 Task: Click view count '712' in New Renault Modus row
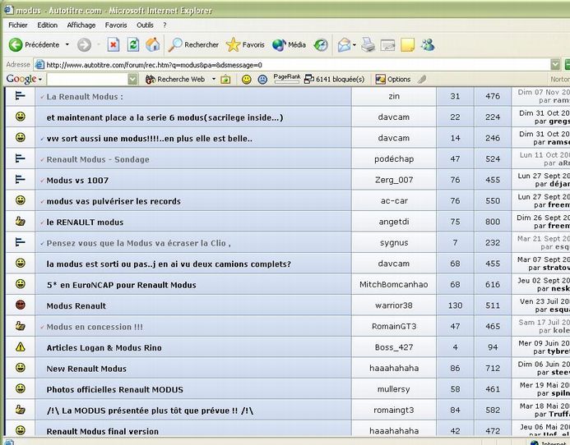tap(493, 368)
